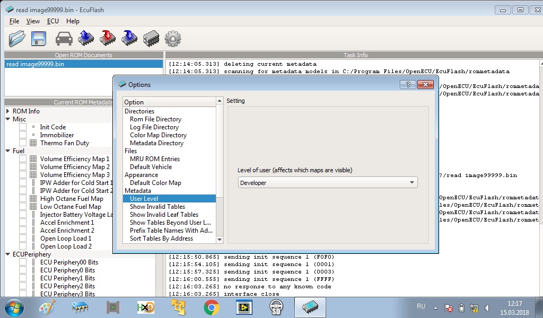Check Volume Efficiency Map 1 checkbox
543x318 pixels.
point(23,158)
